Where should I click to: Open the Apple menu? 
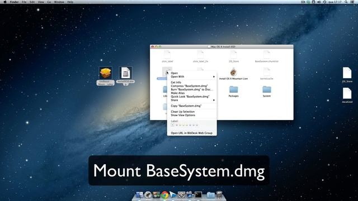tap(5, 2)
